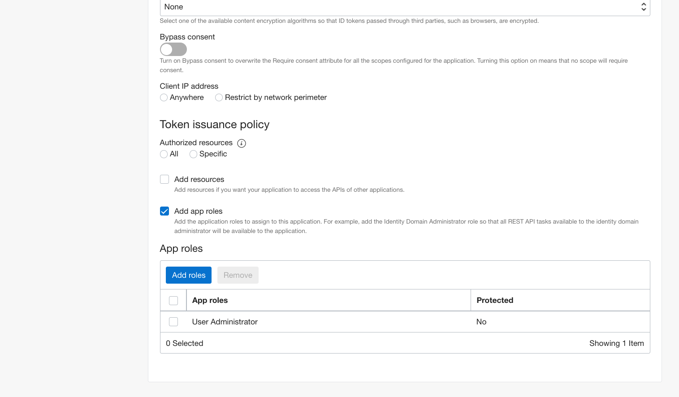Click the App roles column header
The height and width of the screenshot is (397, 679).
tap(210, 300)
